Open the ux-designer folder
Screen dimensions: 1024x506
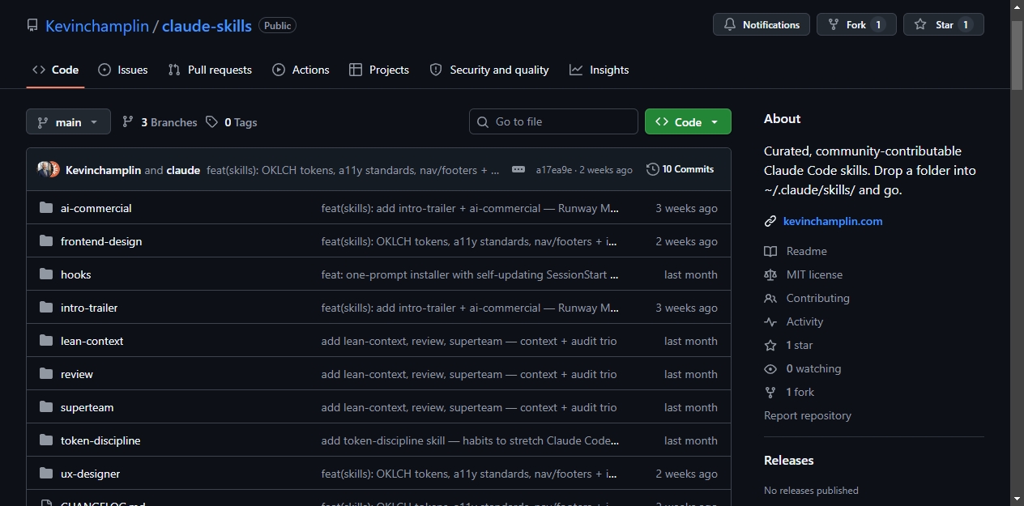pyautogui.click(x=90, y=474)
